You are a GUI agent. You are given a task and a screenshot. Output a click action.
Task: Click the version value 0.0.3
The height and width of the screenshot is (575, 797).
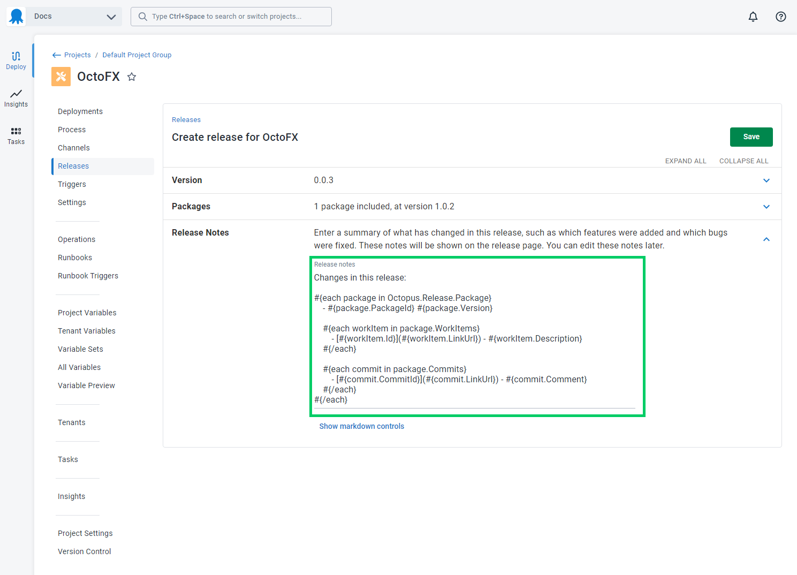tap(323, 180)
